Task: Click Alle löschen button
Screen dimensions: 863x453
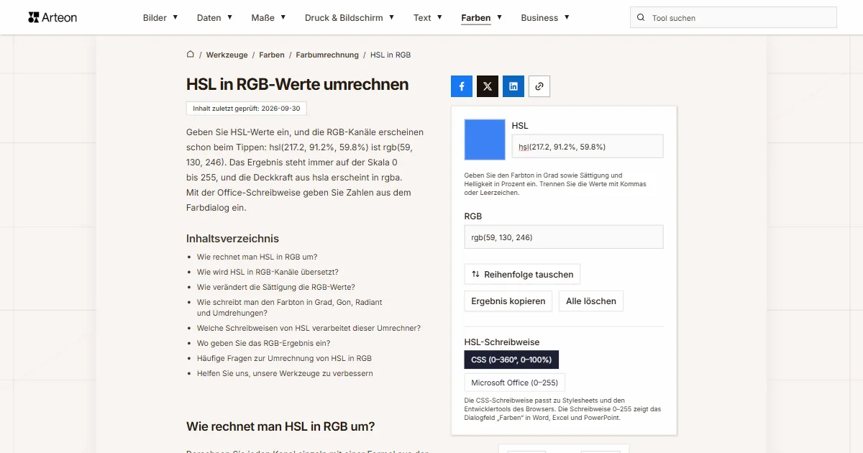Action: [x=591, y=301]
